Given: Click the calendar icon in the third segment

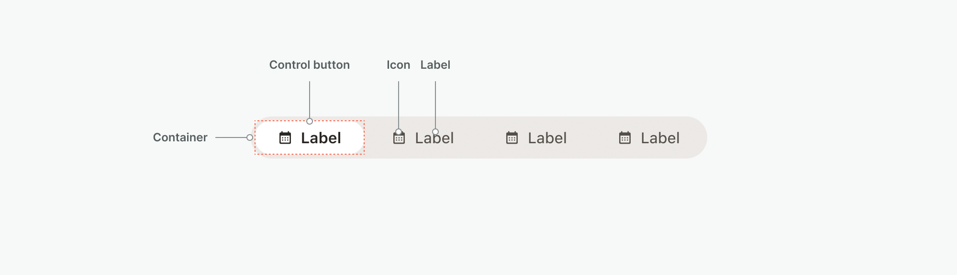Looking at the screenshot, I should coord(512,138).
